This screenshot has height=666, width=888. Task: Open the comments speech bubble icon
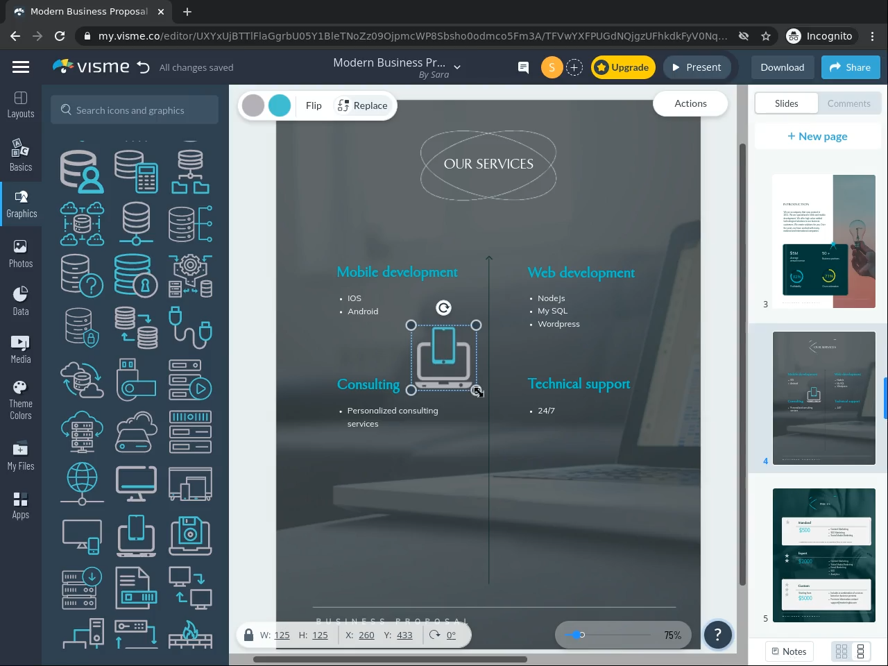click(523, 67)
